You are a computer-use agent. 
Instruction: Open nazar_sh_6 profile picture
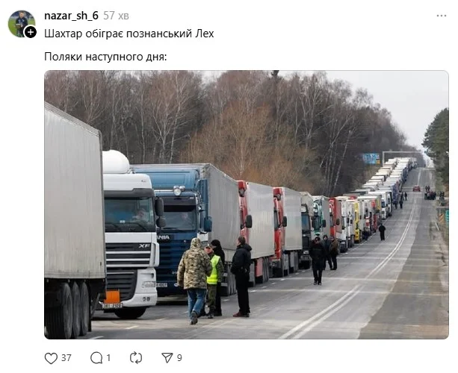coord(21,23)
